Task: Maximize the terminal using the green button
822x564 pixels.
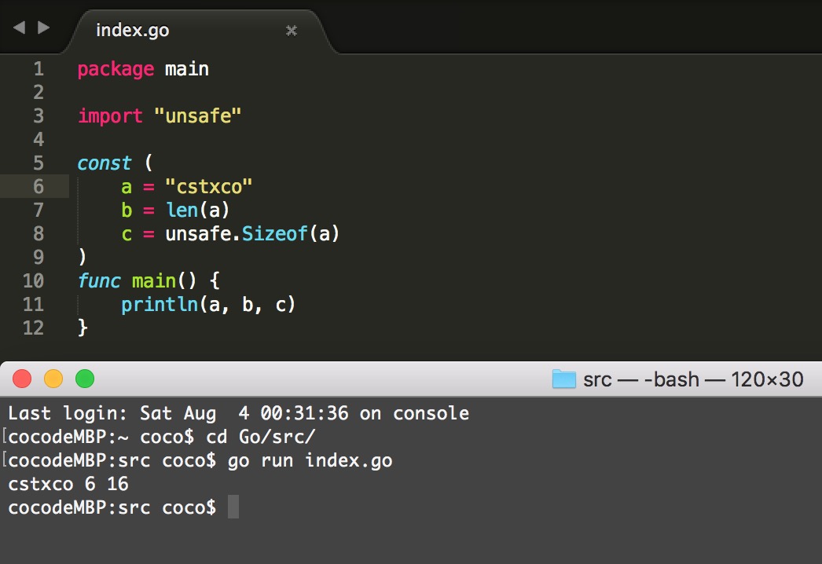Action: (84, 379)
